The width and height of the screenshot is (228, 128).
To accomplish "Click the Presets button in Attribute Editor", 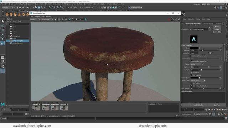I will [x=217, y=29].
